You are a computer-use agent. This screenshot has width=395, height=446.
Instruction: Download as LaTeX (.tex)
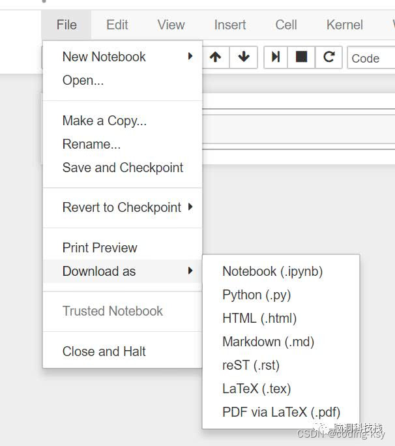(281, 389)
